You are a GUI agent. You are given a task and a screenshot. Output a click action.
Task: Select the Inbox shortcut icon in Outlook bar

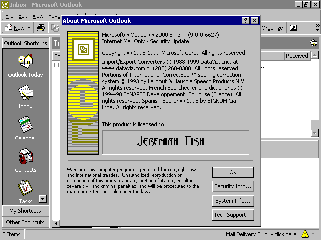(x=26, y=93)
